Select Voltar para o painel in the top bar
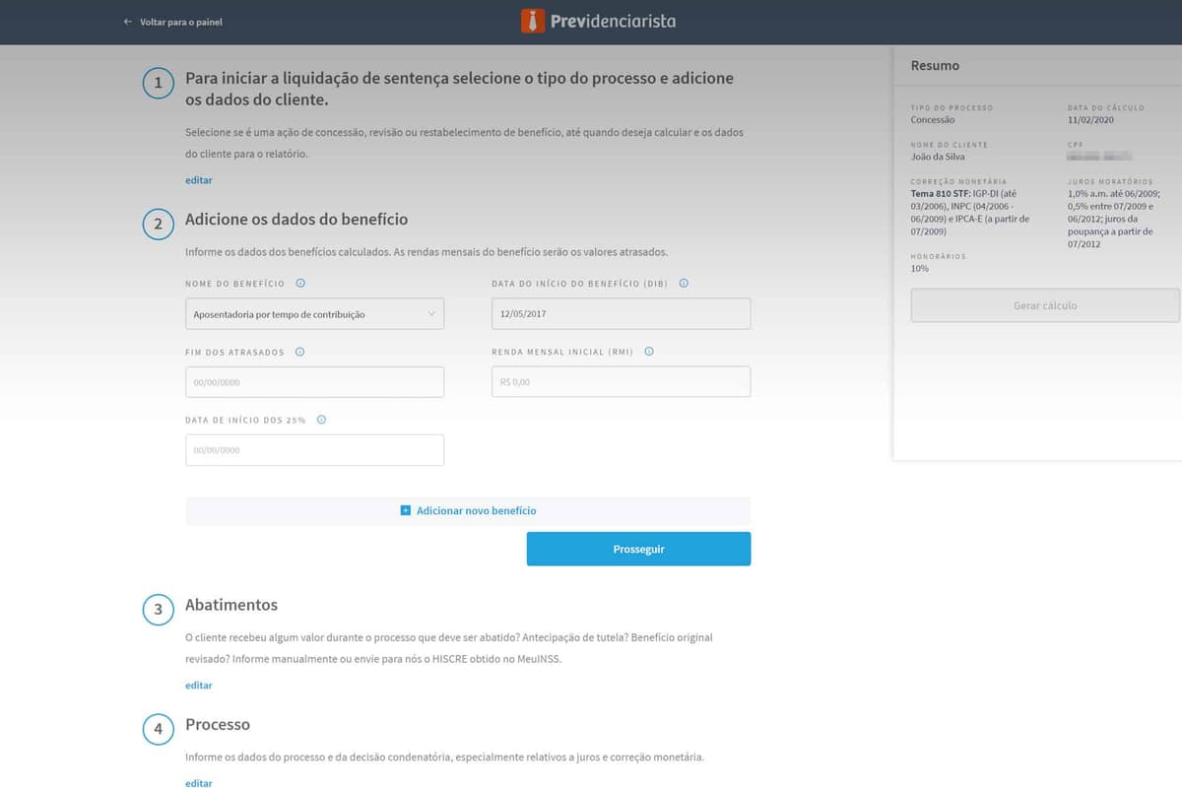The height and width of the screenshot is (788, 1182). coord(182,21)
